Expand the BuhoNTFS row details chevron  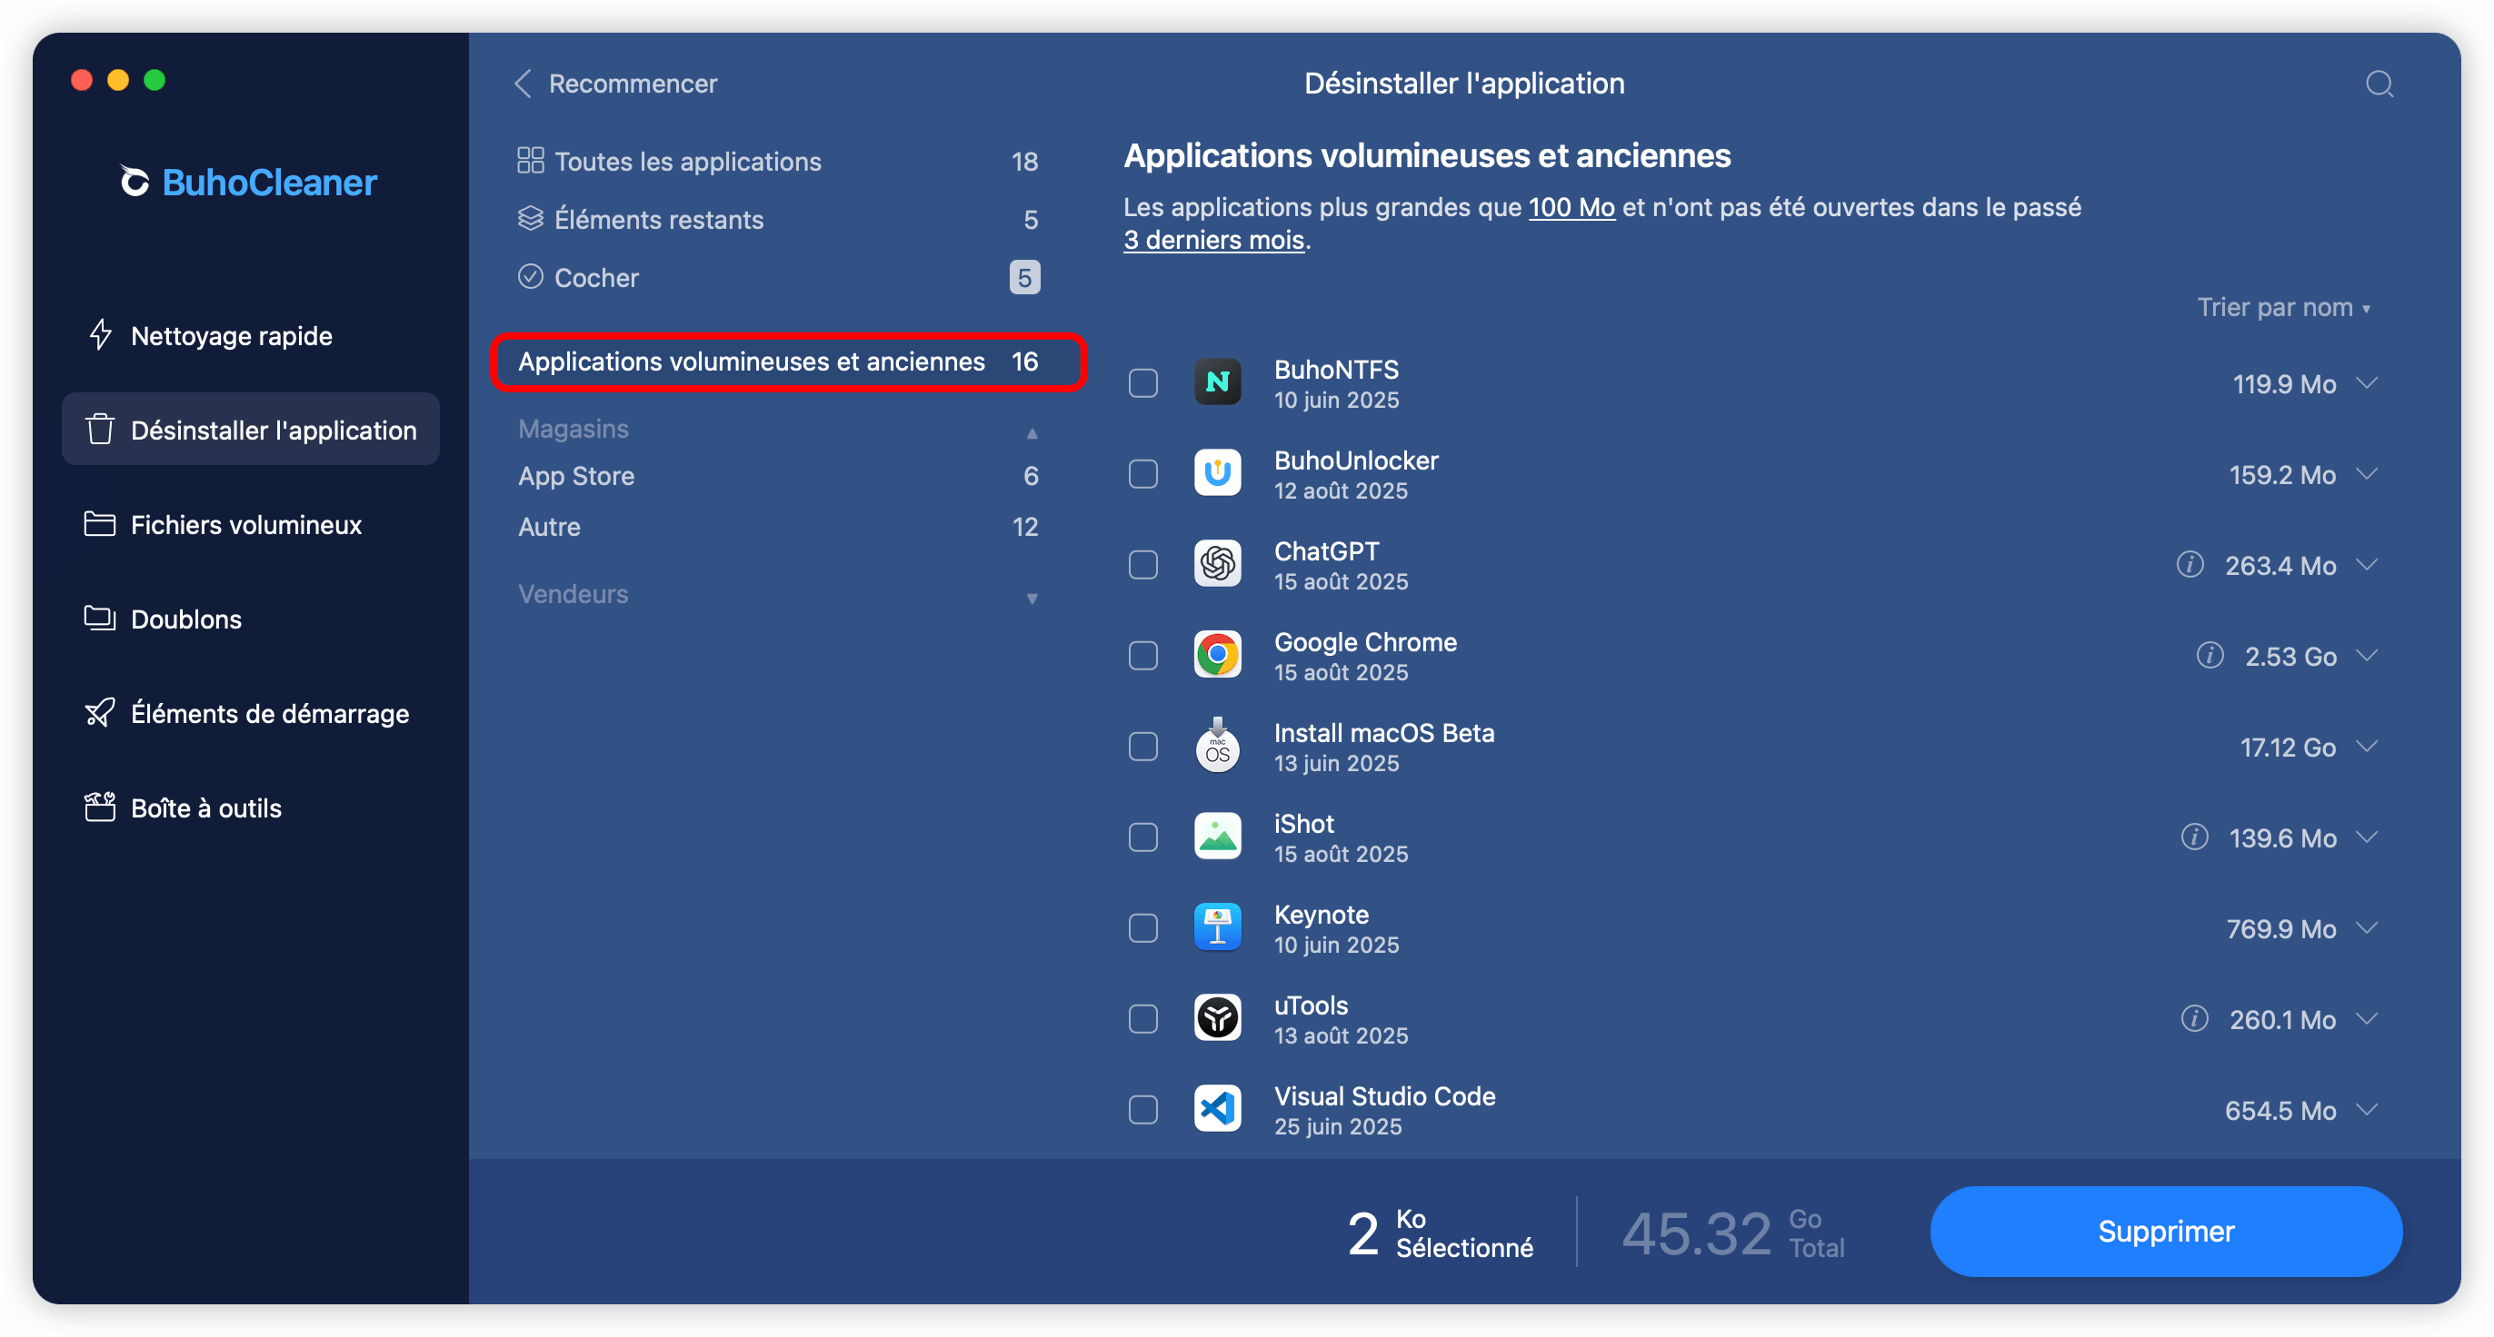pos(2367,383)
